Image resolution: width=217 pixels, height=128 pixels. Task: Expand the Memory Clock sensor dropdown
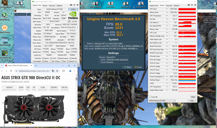(167, 12)
